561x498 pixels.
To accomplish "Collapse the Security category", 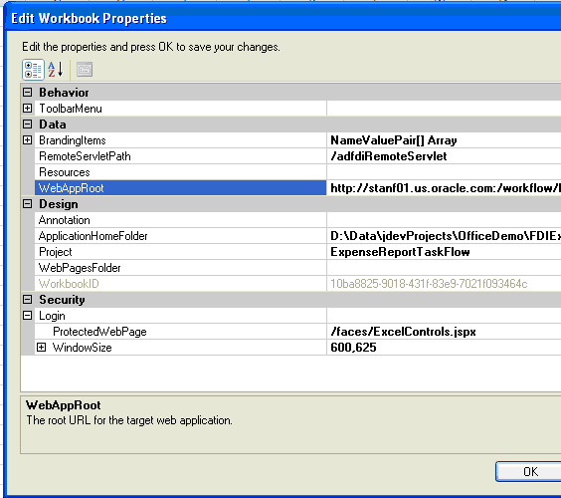I will pos(27,300).
